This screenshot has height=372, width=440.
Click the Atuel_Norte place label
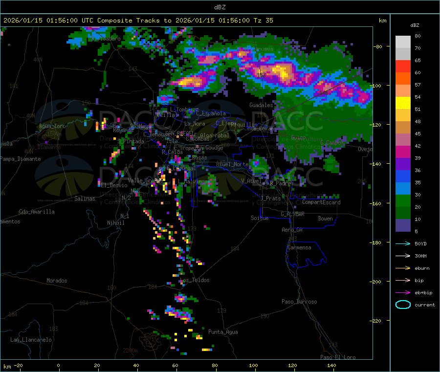[x=232, y=164]
